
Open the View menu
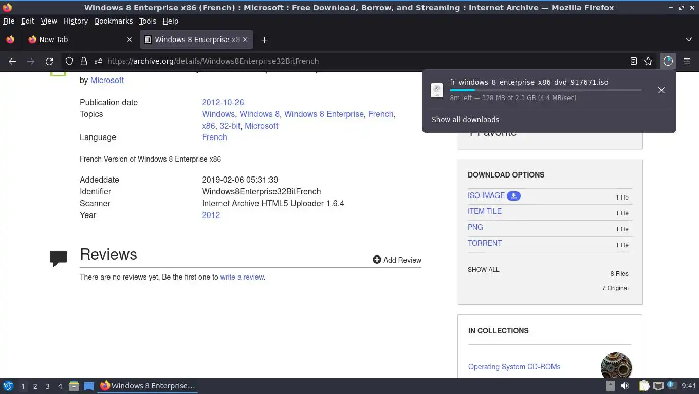(49, 21)
